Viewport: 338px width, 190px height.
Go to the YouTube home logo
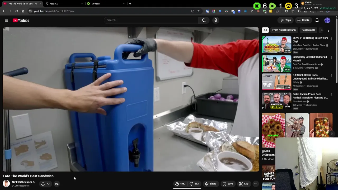pos(21,20)
